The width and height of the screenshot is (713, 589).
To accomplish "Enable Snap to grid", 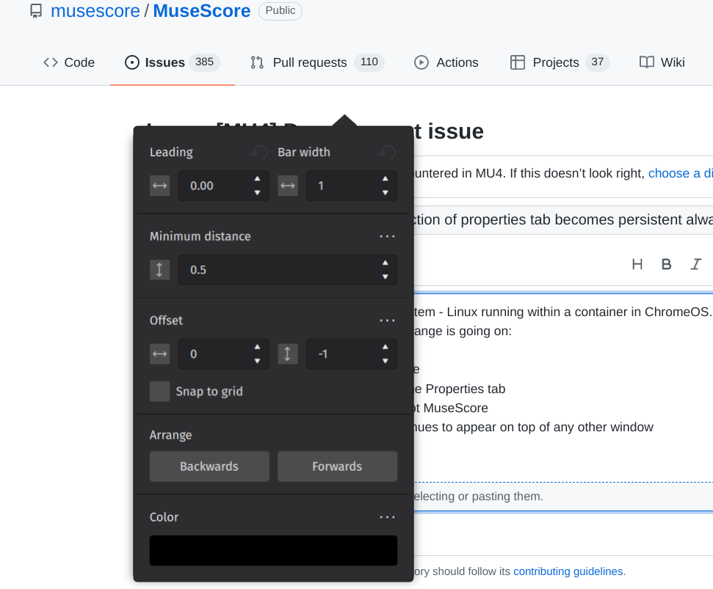I will pos(159,391).
